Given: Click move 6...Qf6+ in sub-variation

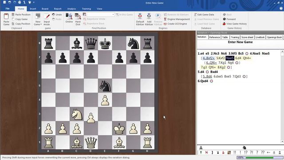Looking at the screenshot, I should click(x=211, y=63).
